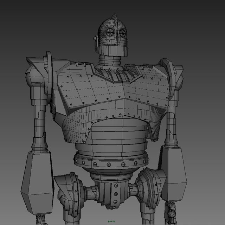Select the riveted waist ring mesh
Image resolution: width=225 pixels, height=225 pixels.
(111, 161)
